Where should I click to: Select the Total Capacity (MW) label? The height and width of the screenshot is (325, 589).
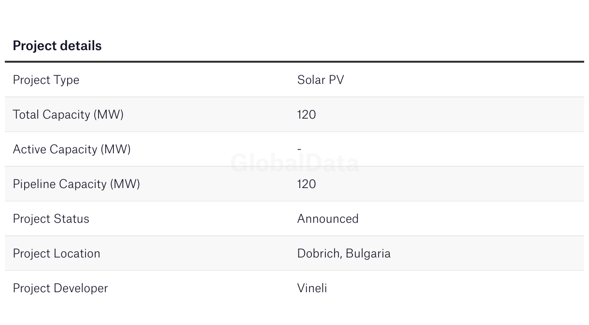pos(68,115)
